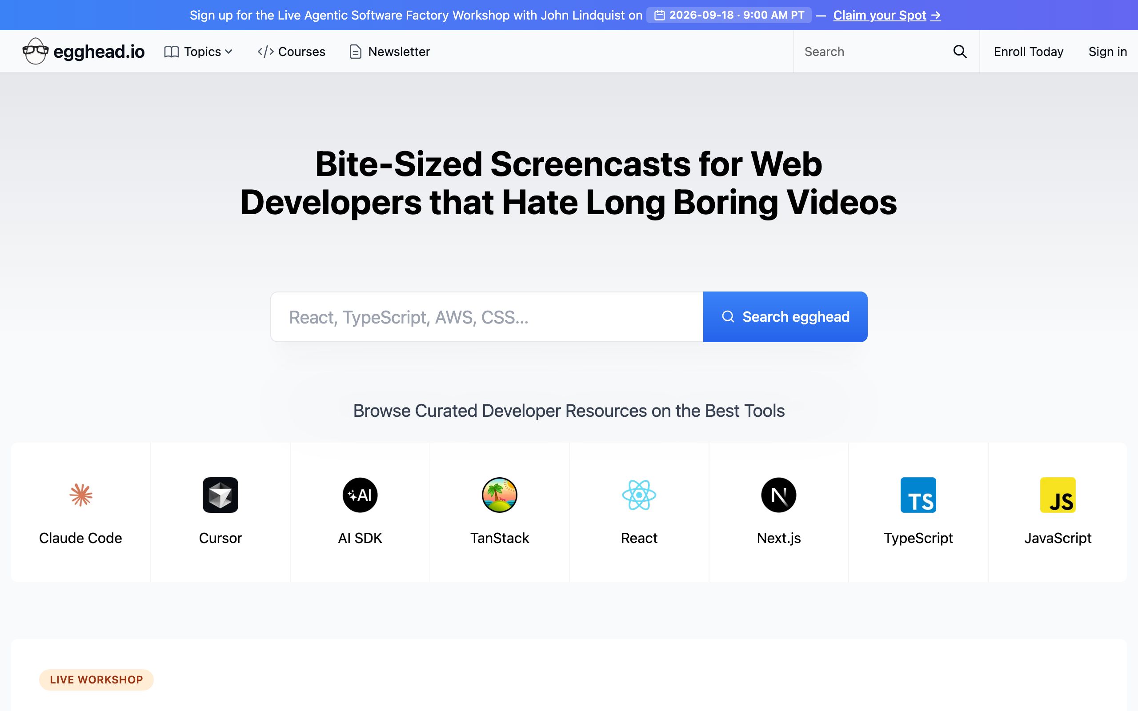This screenshot has height=711, width=1138.
Task: Open the Cursor cube icon
Action: pos(220,495)
